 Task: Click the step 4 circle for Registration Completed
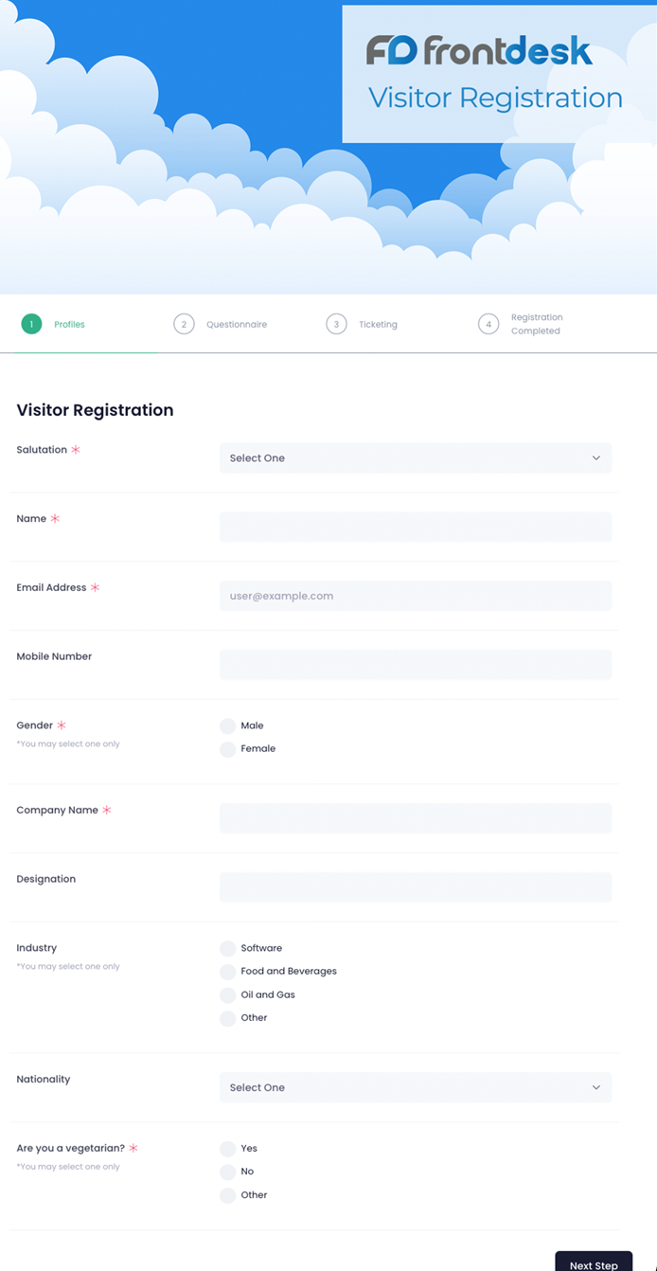488,324
